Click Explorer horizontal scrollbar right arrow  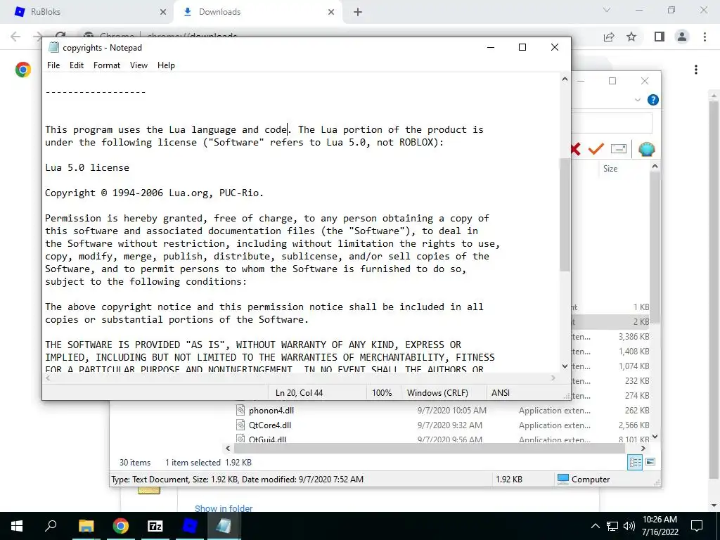tap(643, 448)
